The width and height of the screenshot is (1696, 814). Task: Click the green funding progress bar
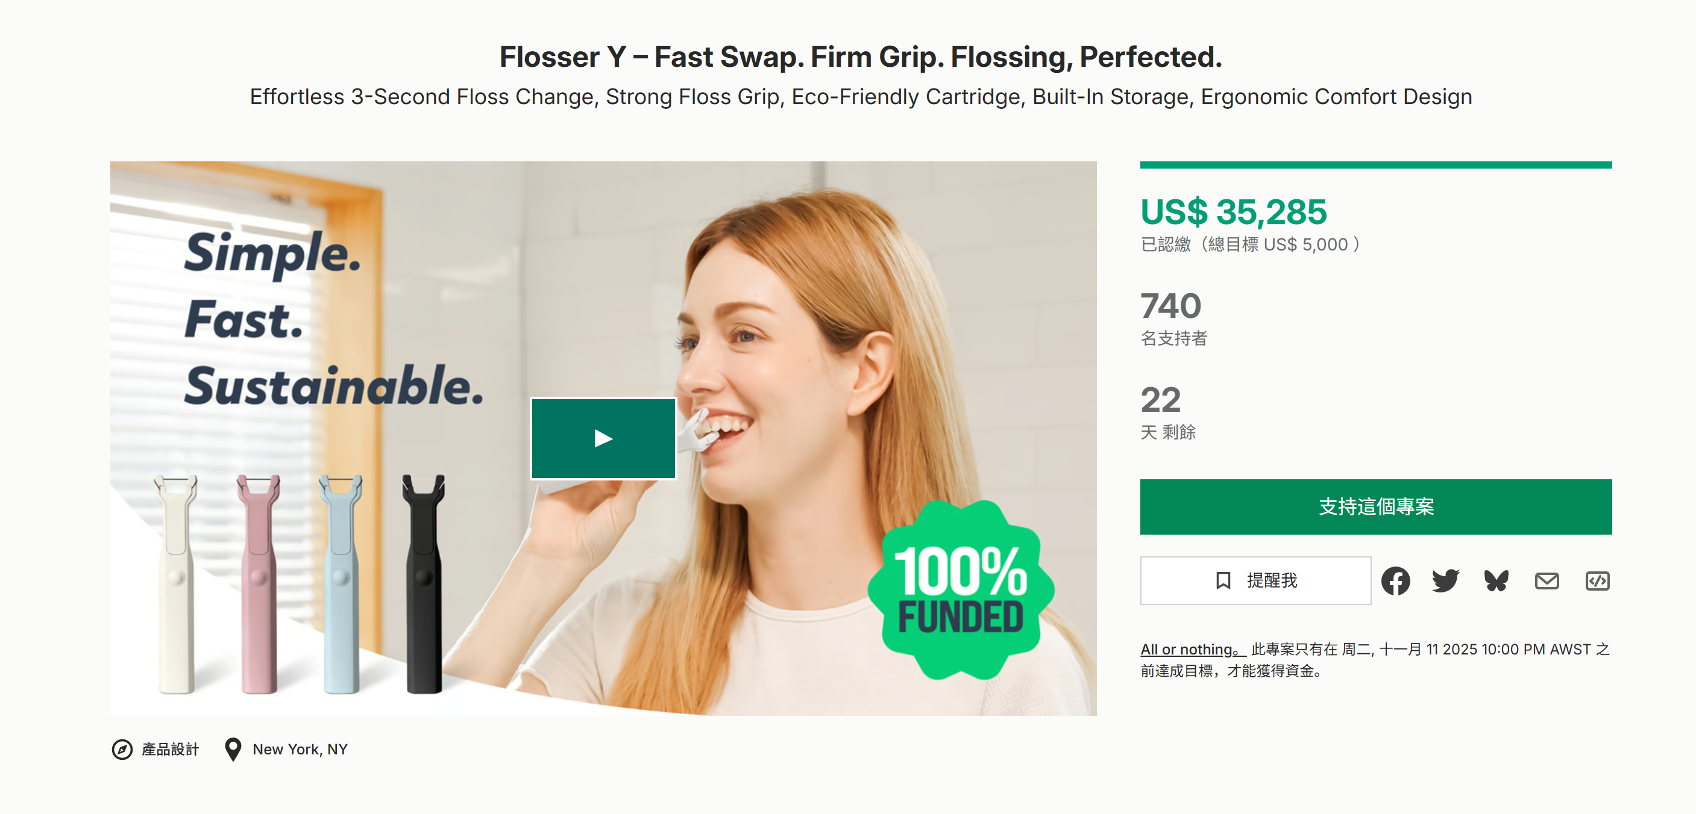pyautogui.click(x=1376, y=165)
